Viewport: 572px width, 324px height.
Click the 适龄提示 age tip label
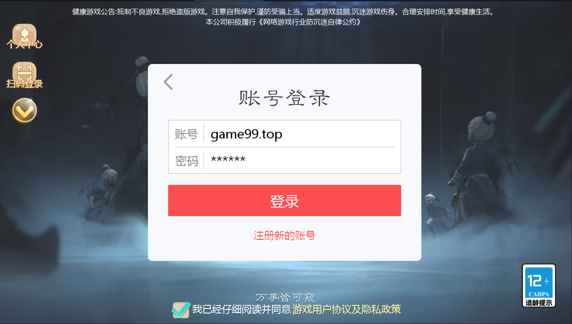pyautogui.click(x=539, y=303)
